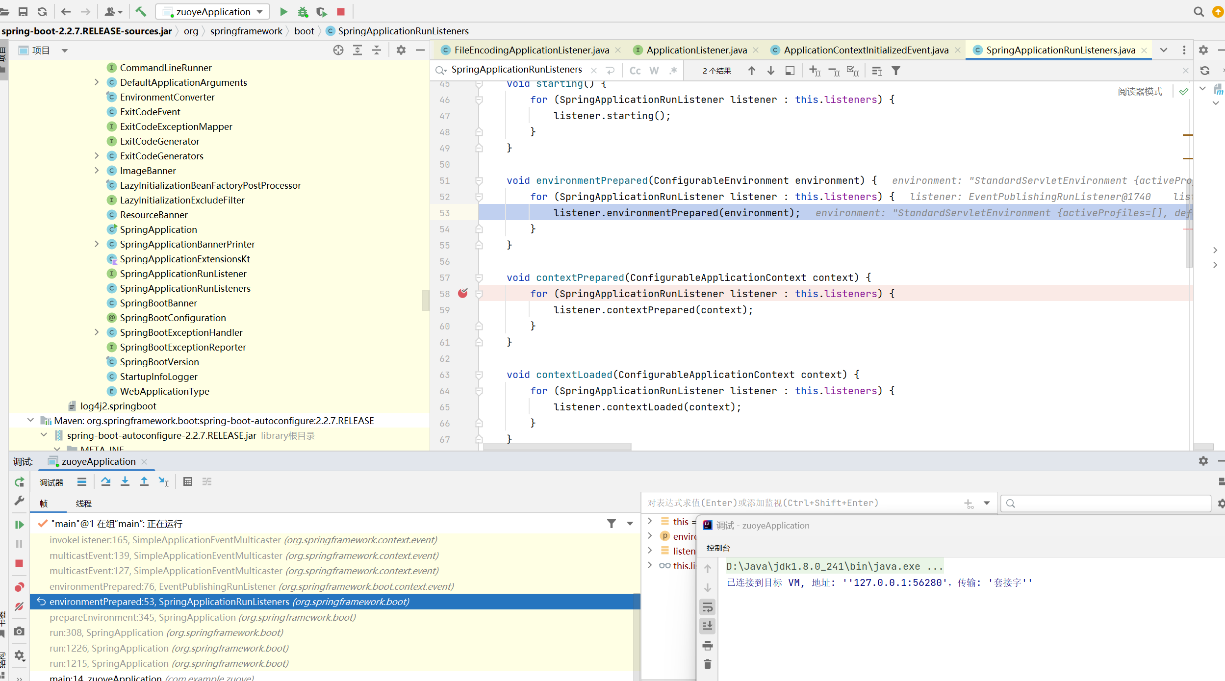Click the project tree vertical scrollbar
The height and width of the screenshot is (681, 1225).
425,300
